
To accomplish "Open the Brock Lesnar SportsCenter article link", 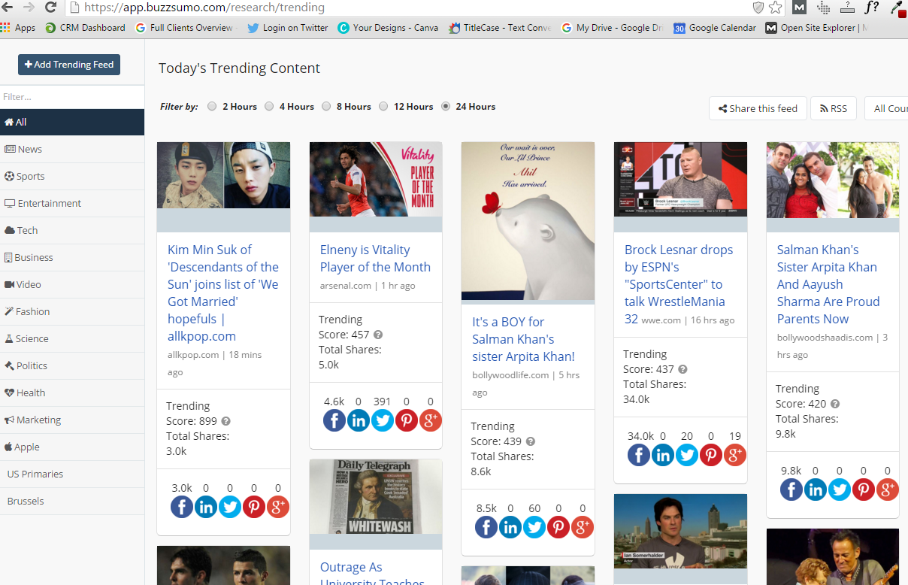I will click(x=678, y=284).
